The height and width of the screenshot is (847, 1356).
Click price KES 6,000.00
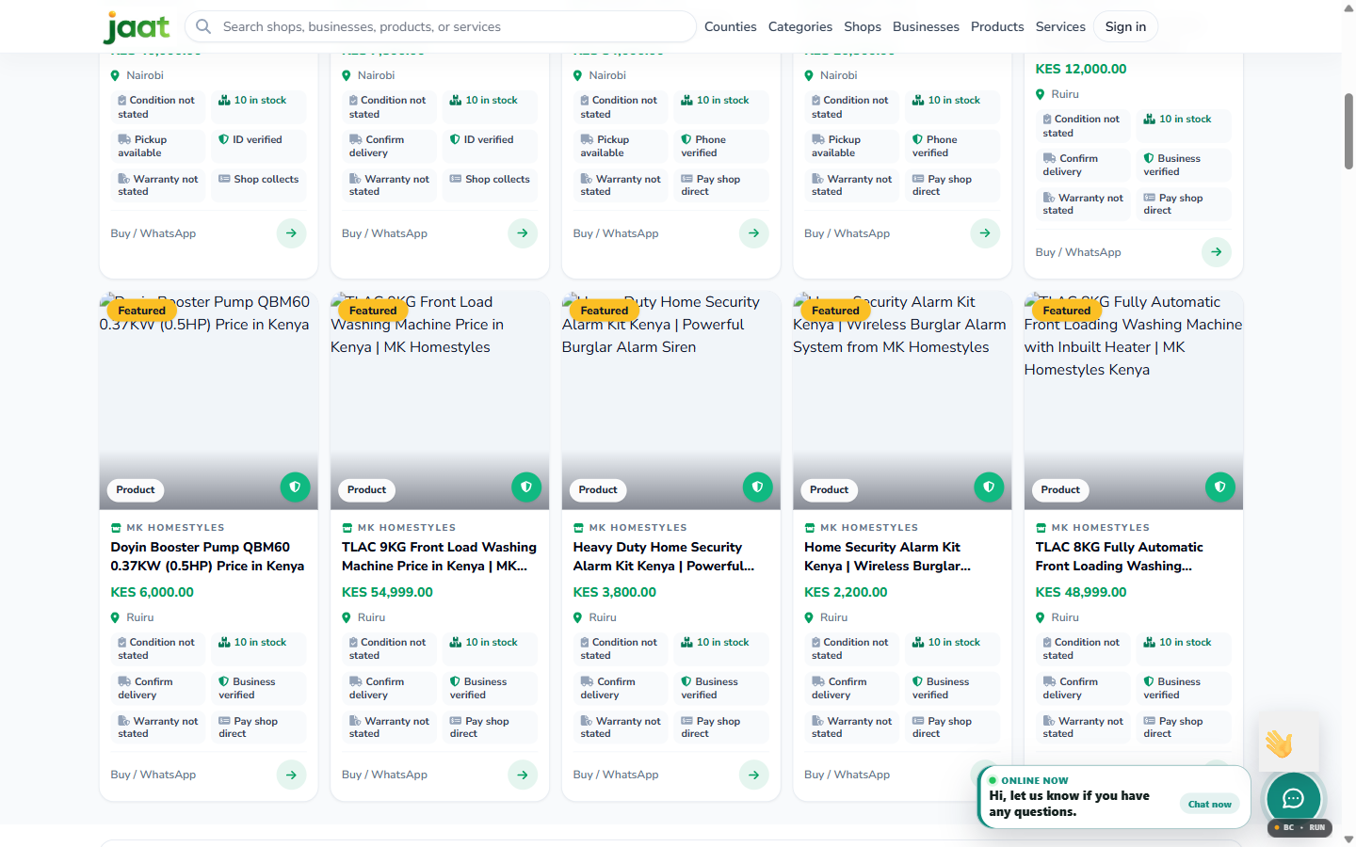pyautogui.click(x=152, y=592)
